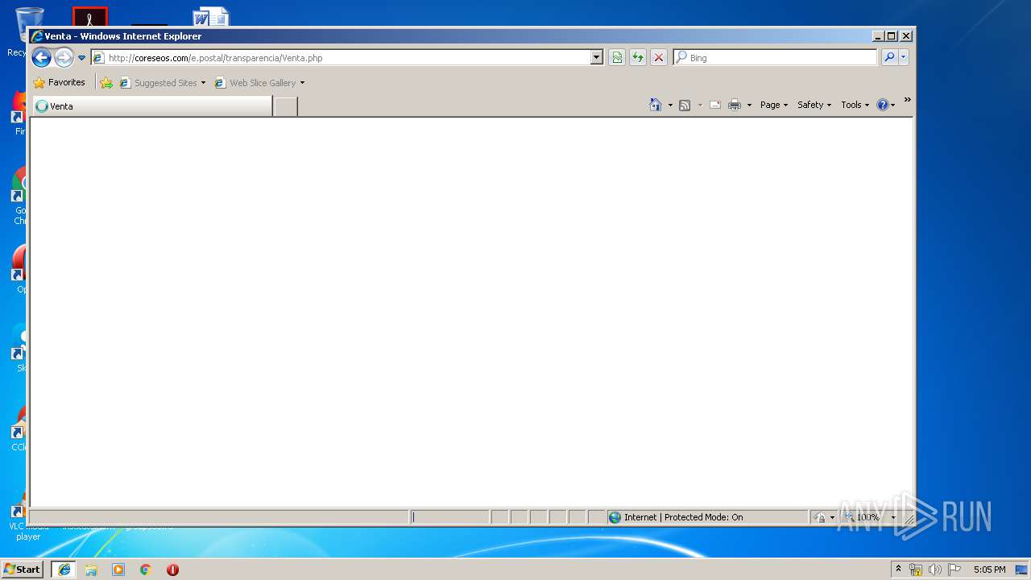Toggle Compatibility View icon
The height and width of the screenshot is (580, 1031).
point(617,57)
